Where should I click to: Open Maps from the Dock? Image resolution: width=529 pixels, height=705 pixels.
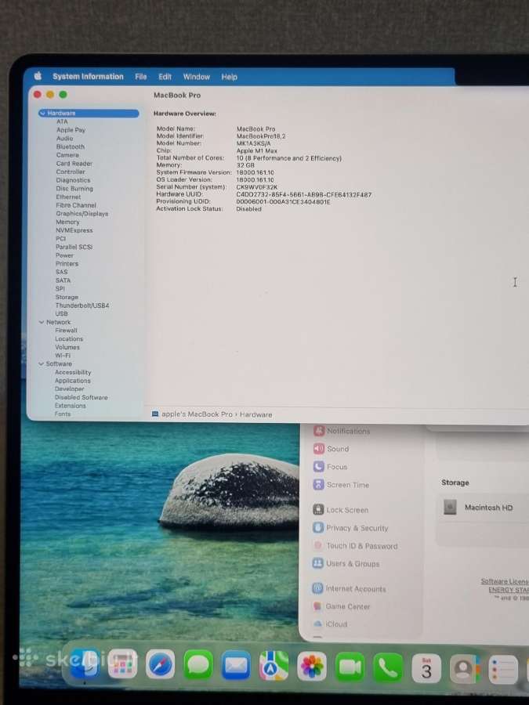(x=274, y=666)
